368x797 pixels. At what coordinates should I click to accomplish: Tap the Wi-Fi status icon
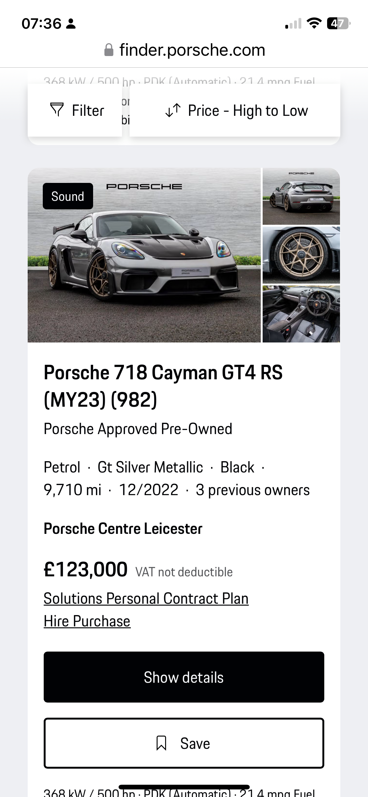[314, 23]
